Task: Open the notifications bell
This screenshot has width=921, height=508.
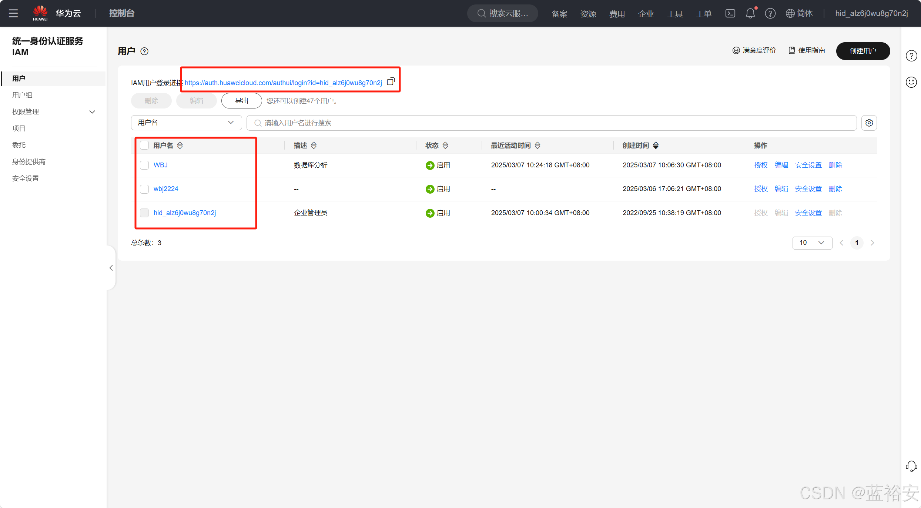Action: [x=750, y=14]
